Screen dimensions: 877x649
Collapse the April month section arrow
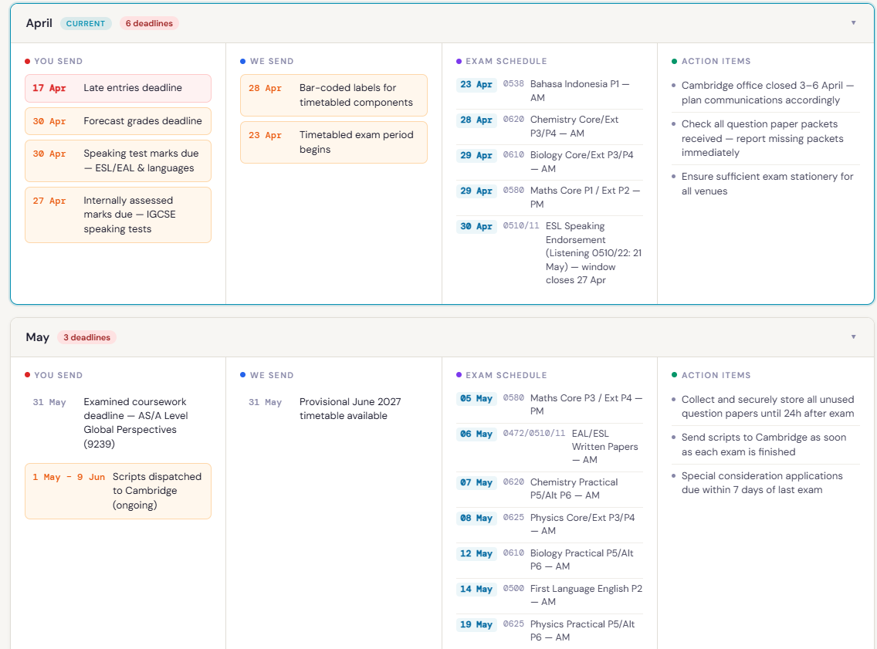point(853,23)
